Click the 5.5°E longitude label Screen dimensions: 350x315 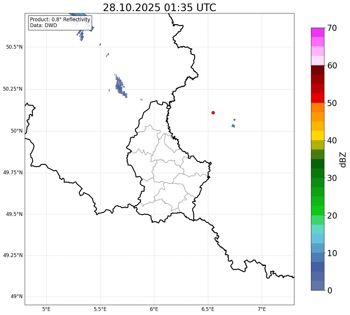[x=100, y=309]
